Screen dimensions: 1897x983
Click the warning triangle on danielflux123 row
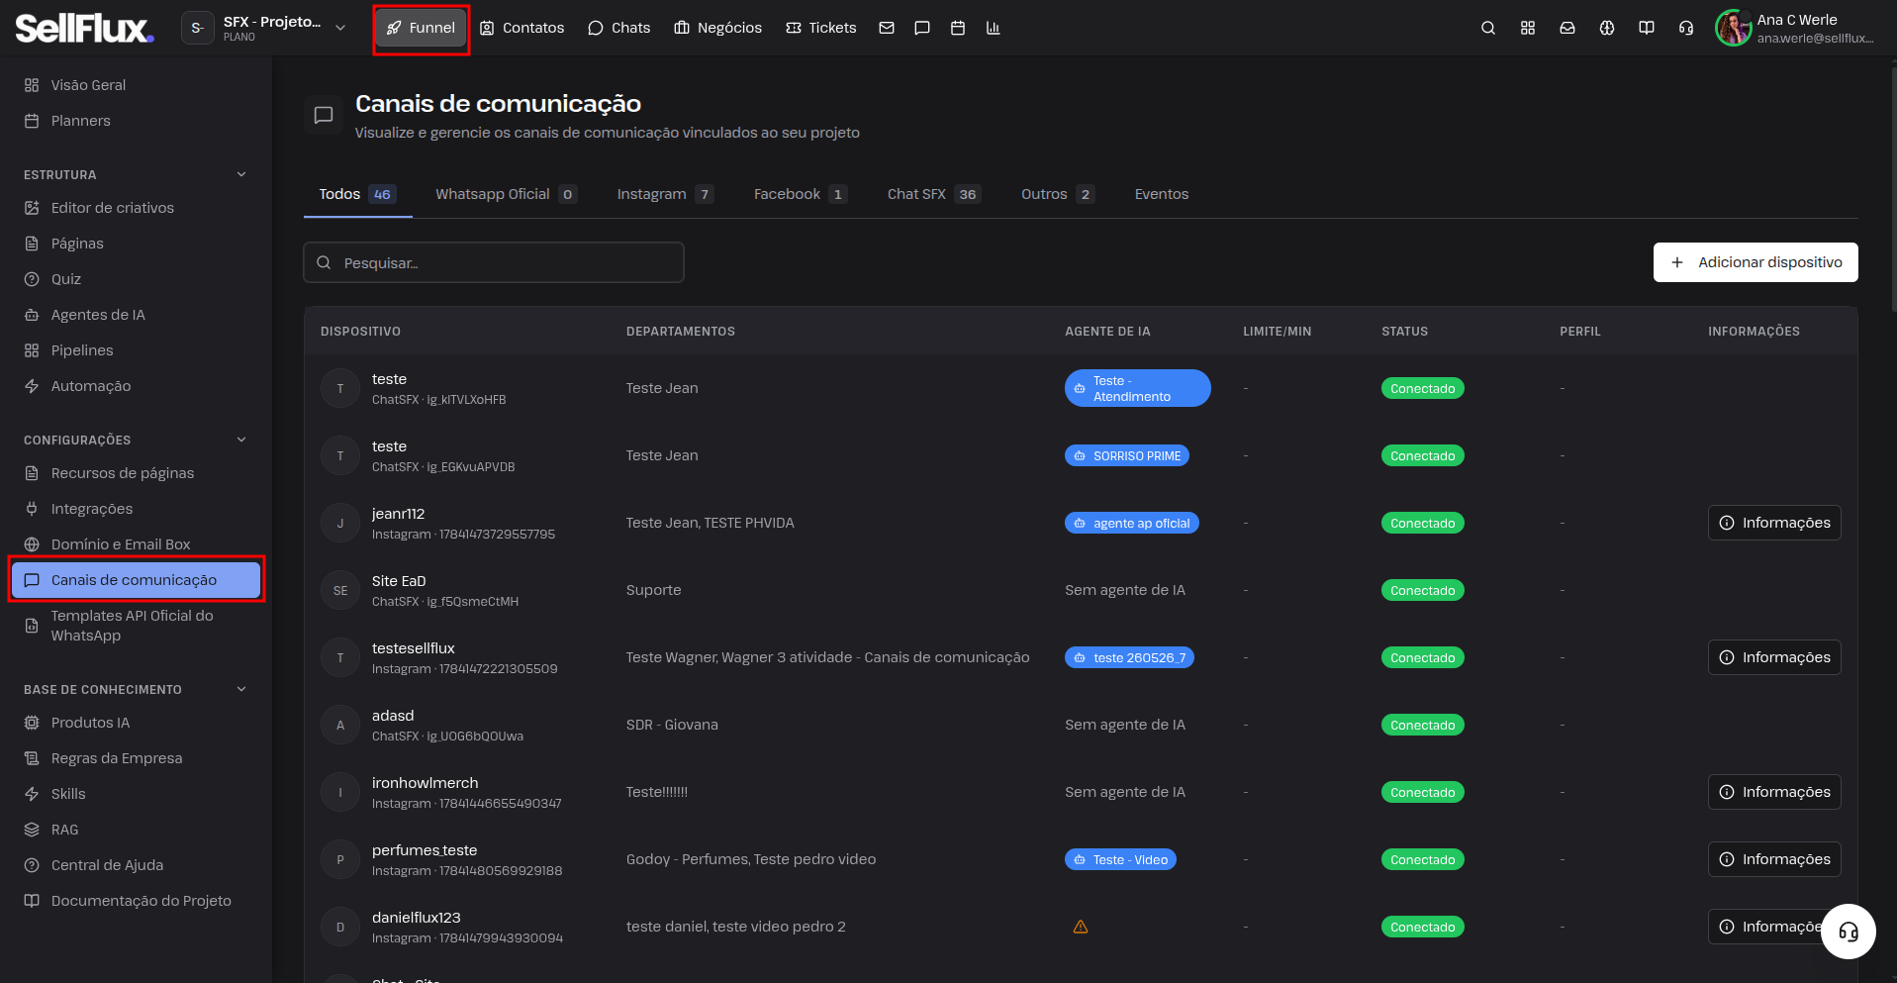(1081, 927)
